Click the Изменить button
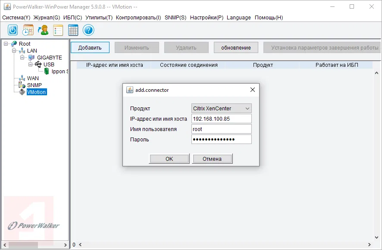The width and height of the screenshot is (382, 250). 137,47
